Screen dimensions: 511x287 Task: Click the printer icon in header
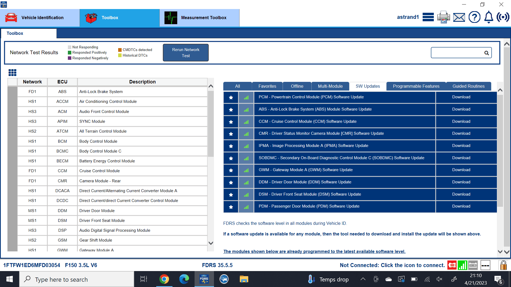point(443,17)
